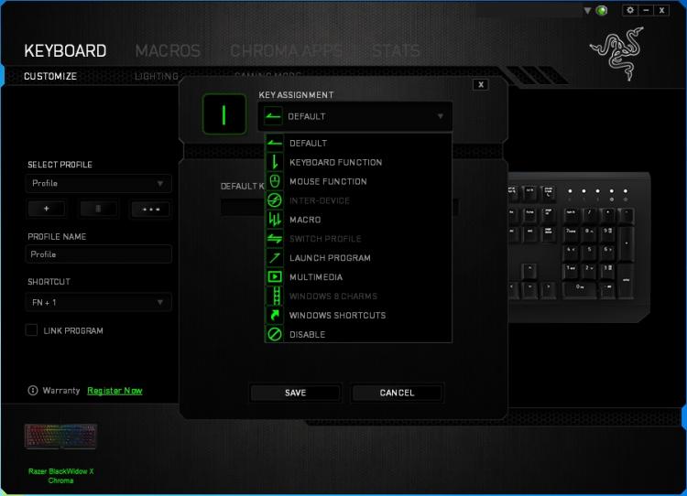687x496 pixels.
Task: Click the green status indicator icon
Action: (602, 10)
